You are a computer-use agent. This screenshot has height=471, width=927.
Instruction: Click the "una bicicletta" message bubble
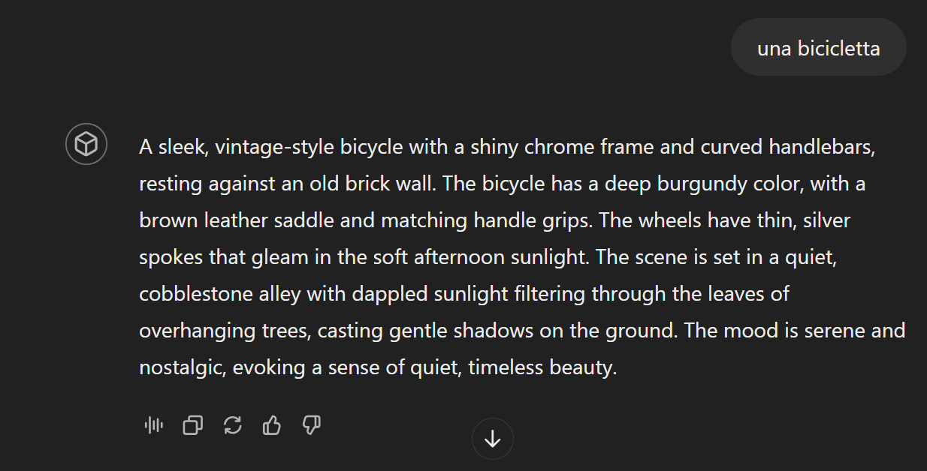click(x=818, y=49)
